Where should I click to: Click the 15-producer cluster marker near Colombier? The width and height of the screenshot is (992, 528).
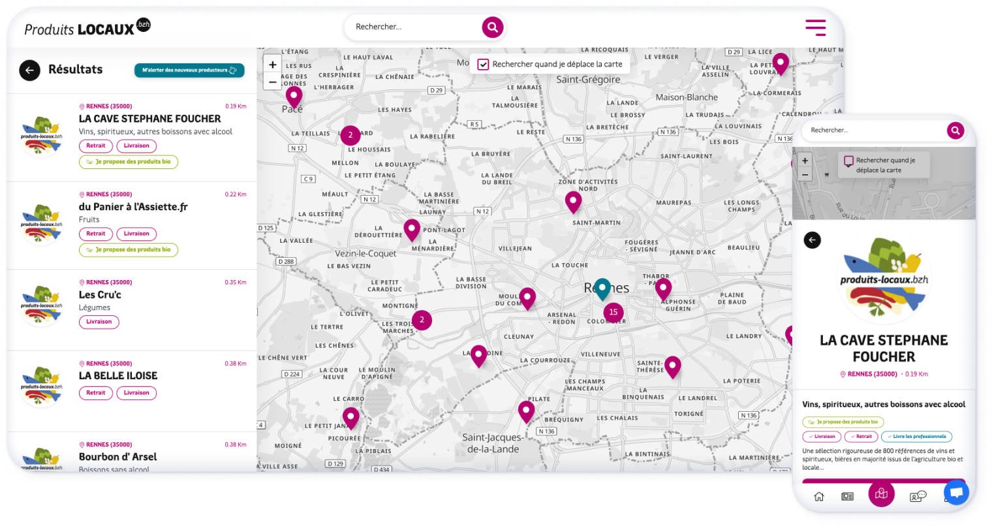click(613, 313)
